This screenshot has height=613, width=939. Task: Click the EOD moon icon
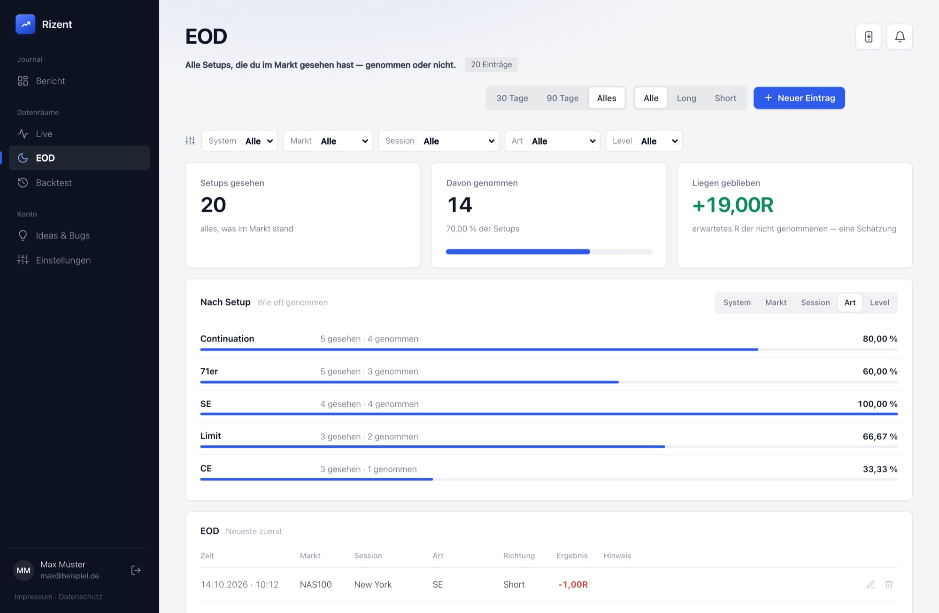(x=23, y=158)
